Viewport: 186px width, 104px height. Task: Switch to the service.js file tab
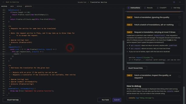(x=4, y=6)
